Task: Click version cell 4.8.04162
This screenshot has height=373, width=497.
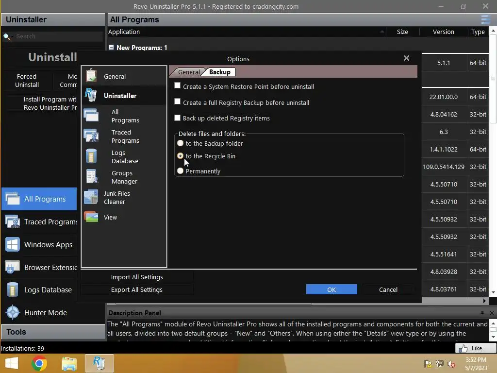Action: click(x=444, y=115)
